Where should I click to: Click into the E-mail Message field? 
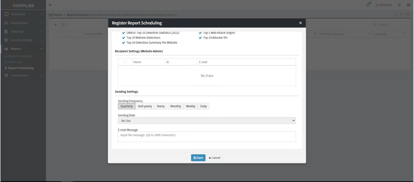(x=206, y=137)
